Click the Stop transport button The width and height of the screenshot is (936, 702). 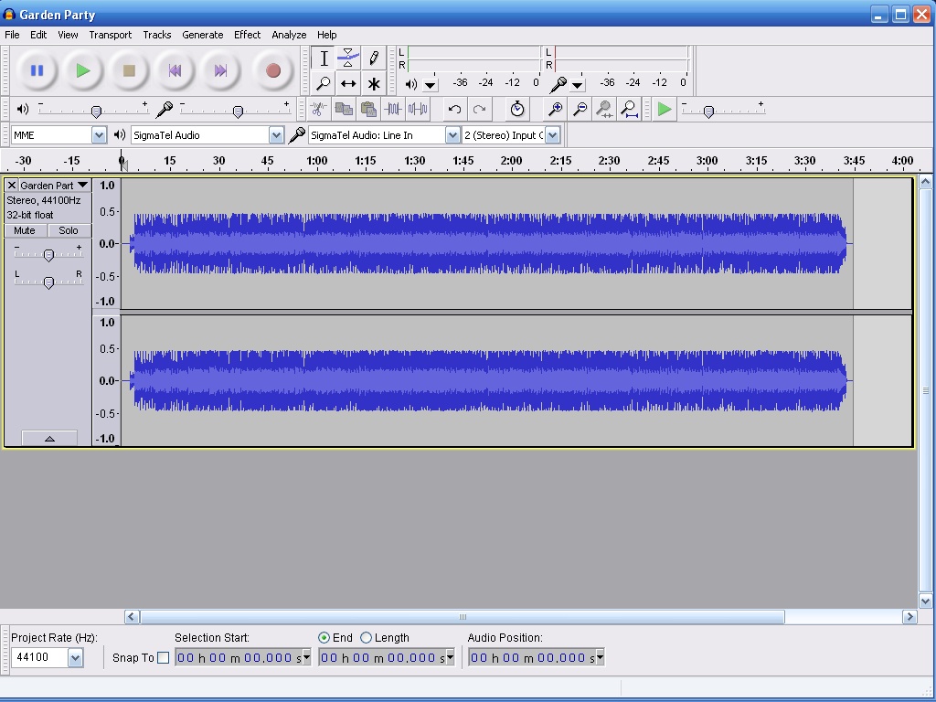click(129, 70)
